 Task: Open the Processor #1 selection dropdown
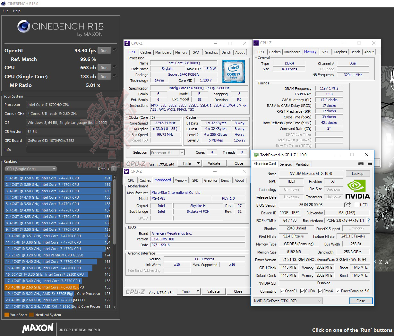coord(167,153)
